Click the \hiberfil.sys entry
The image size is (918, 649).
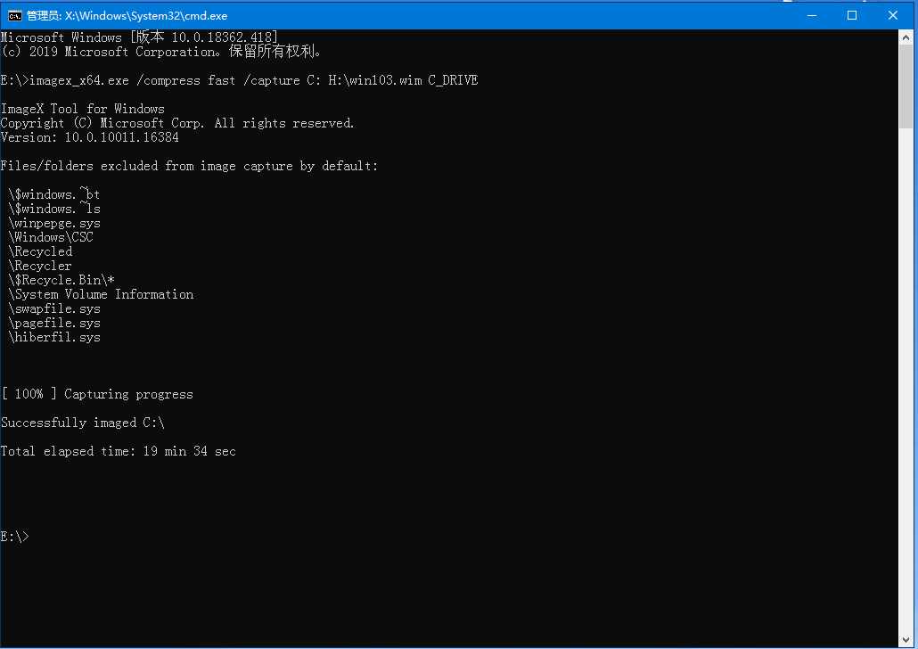pos(53,337)
